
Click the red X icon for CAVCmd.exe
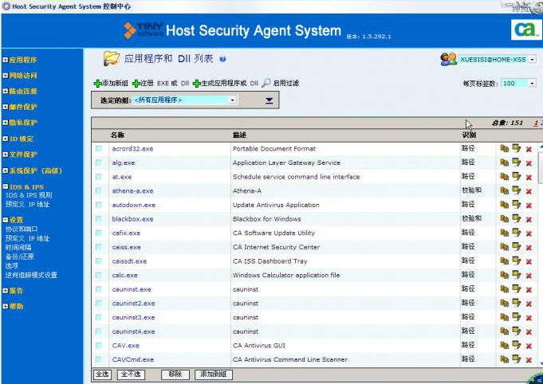pyautogui.click(x=529, y=360)
